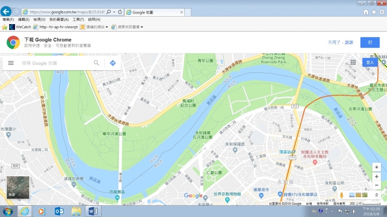Screen dimensions: 387x217
Task: Open the Google Maps hamburger menu
Action: pos(11,63)
